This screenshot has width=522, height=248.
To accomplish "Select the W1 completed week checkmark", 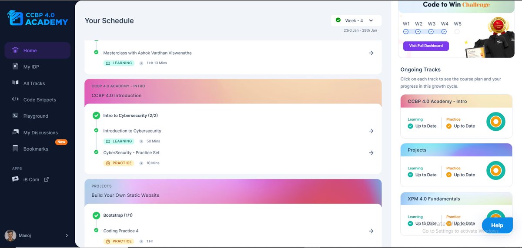I will click(x=406, y=32).
